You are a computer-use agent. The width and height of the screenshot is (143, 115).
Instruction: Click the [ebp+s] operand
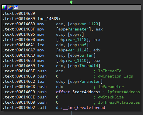click(x=76, y=35)
